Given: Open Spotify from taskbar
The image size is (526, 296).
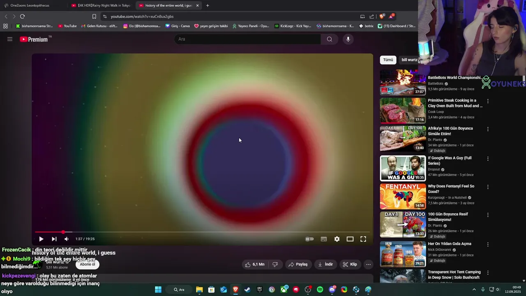Looking at the screenshot, I should pyautogui.click(x=320, y=289).
